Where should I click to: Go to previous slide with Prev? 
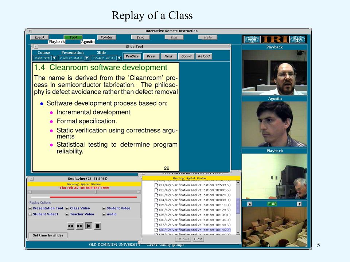pyautogui.click(x=151, y=56)
